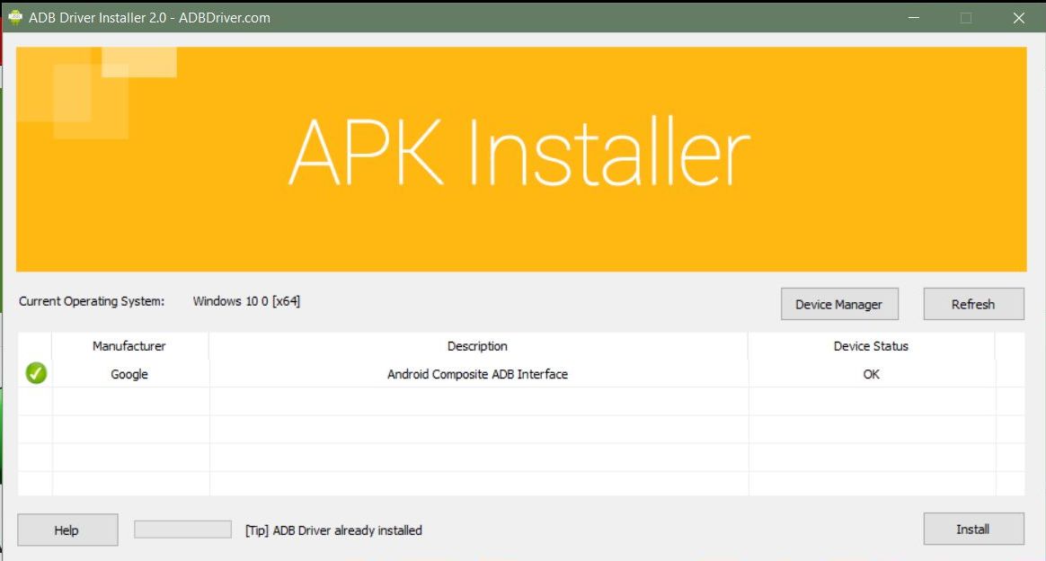Click the progress bar next to Help
This screenshot has height=561, width=1046.
tap(182, 530)
